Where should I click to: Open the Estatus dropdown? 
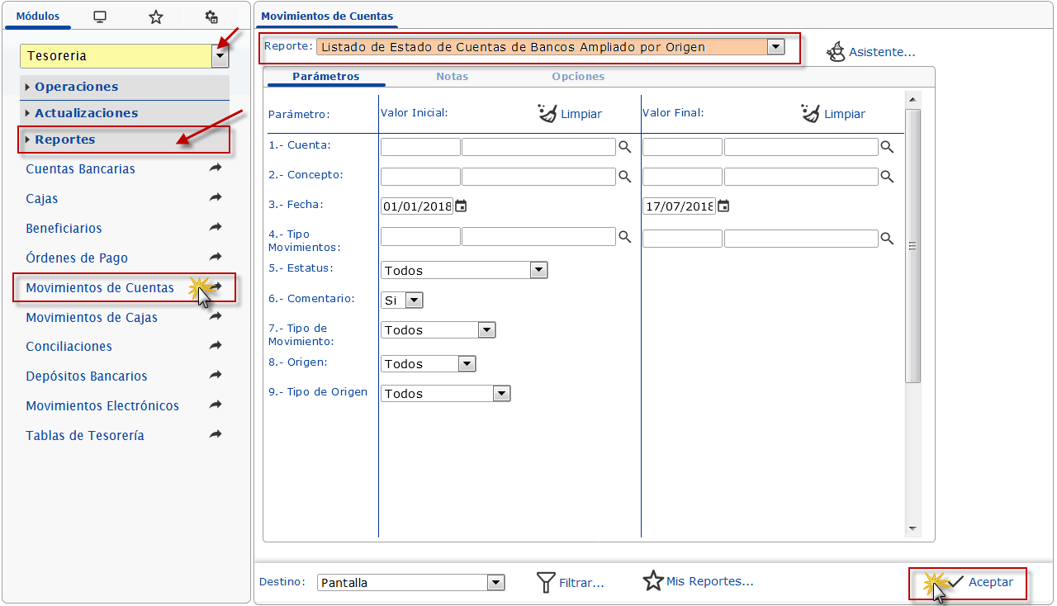(538, 270)
